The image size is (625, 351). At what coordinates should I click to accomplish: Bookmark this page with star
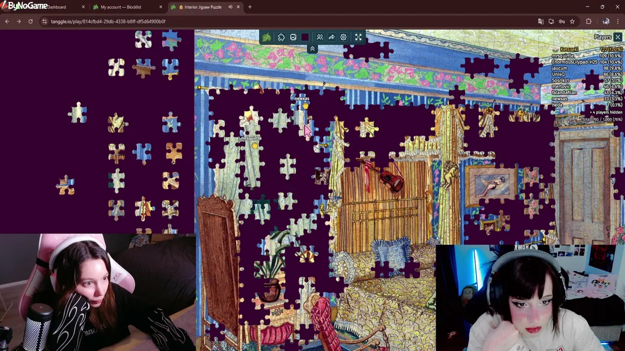coord(572,21)
